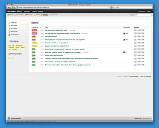Click the New Ticket sidebar icon

[9, 26]
